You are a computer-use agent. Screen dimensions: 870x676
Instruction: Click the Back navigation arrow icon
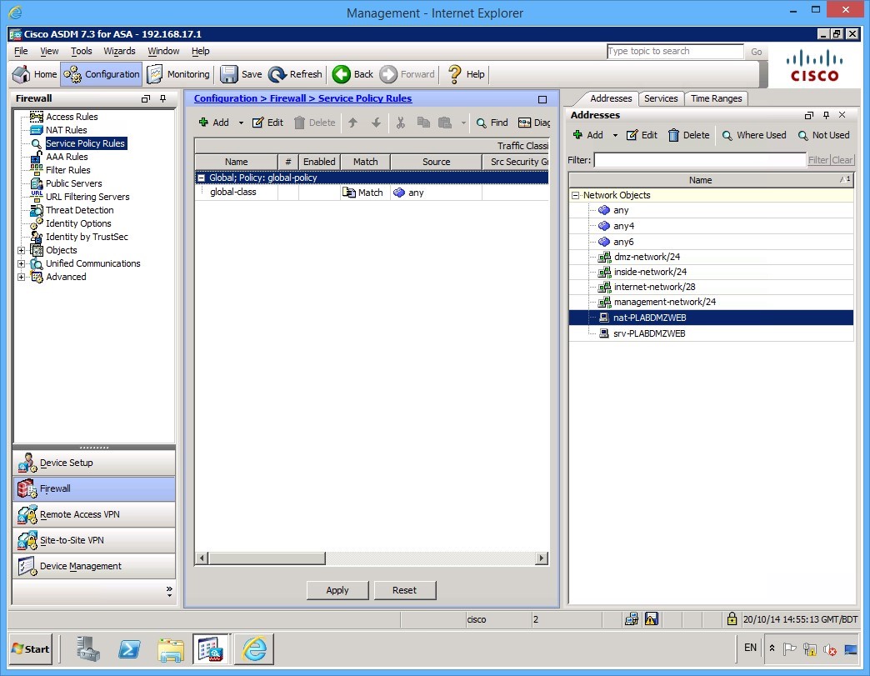340,74
